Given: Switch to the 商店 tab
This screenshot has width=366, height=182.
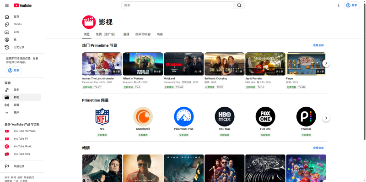Looking at the screenshot, I should 160,34.
